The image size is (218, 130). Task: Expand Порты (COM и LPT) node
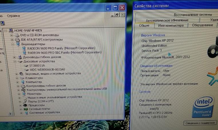click(20, 102)
